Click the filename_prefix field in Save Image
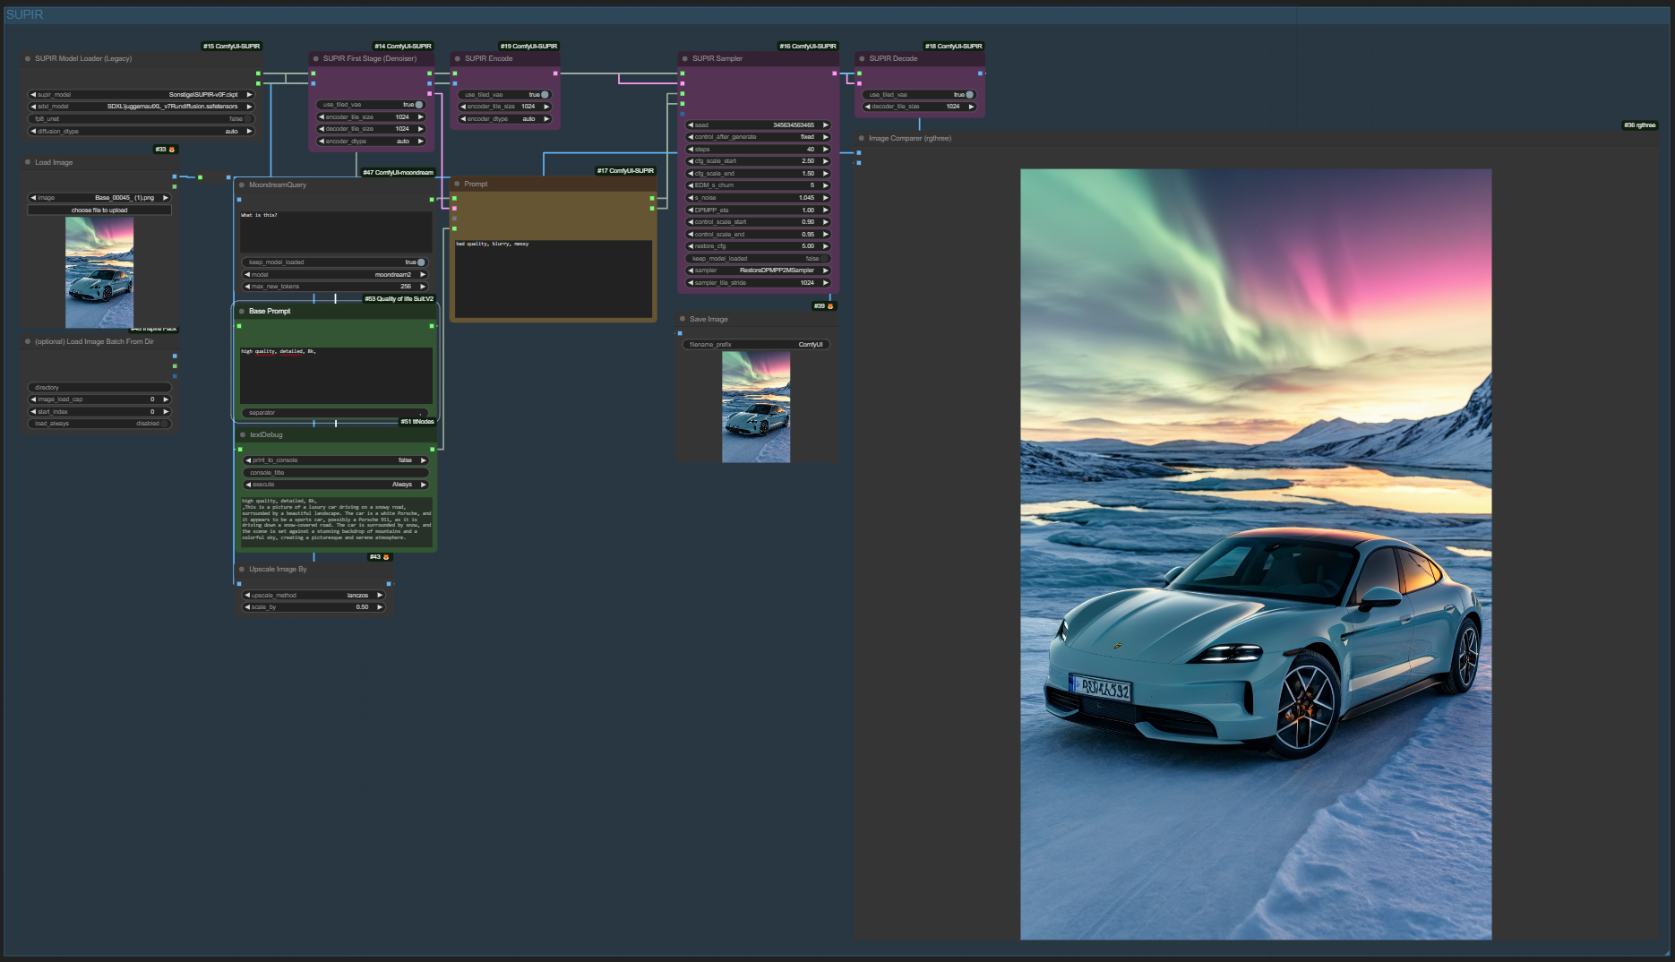This screenshot has height=962, width=1675. tap(757, 345)
